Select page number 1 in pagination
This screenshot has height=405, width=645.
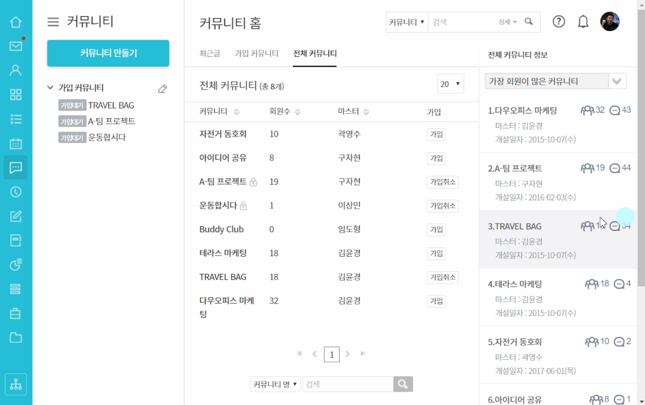[x=332, y=354]
